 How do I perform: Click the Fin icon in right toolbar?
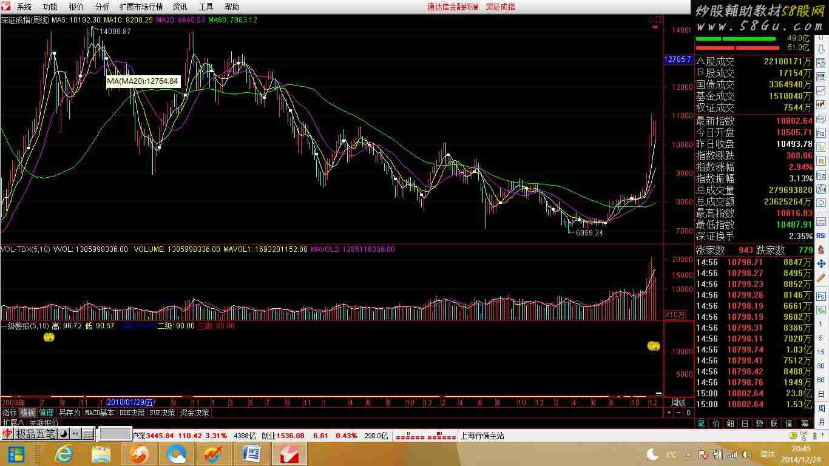point(821,132)
